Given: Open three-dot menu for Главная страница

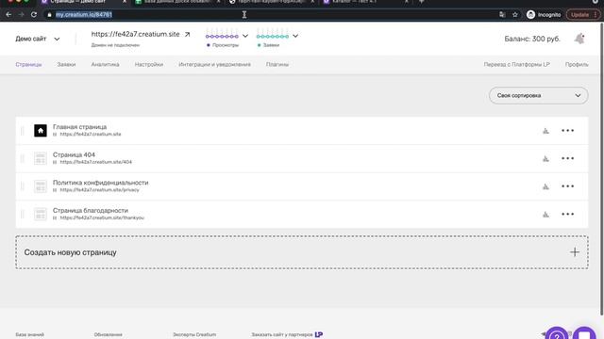Looking at the screenshot, I should (x=567, y=131).
